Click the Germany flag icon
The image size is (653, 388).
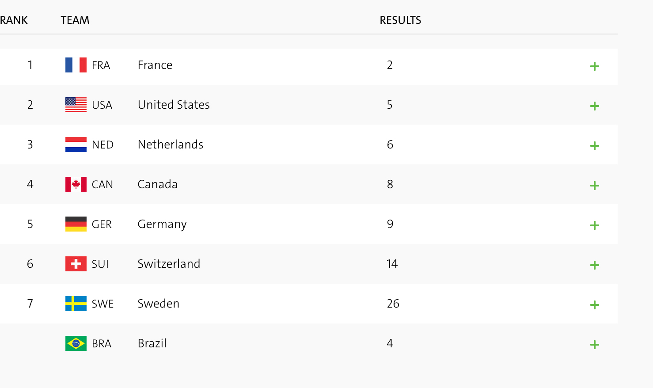[x=76, y=224]
